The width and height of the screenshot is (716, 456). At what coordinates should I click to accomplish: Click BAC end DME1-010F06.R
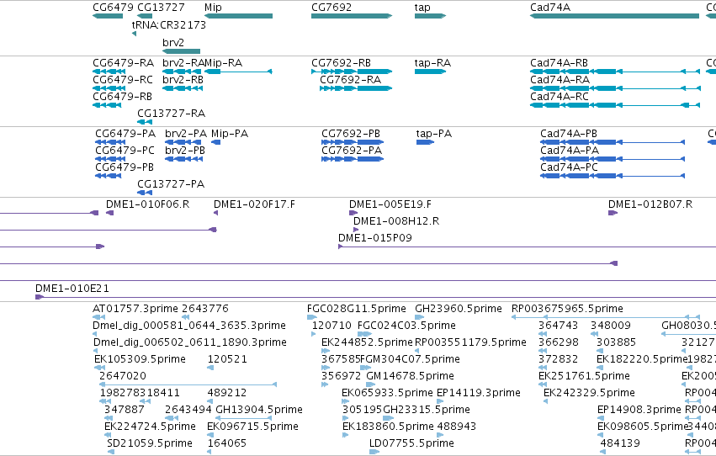pos(109,213)
